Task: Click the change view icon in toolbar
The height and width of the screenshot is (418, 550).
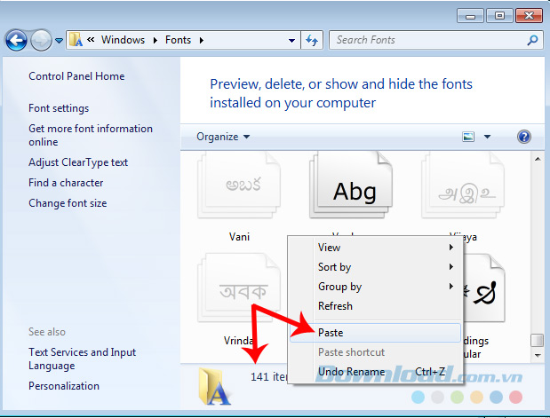Action: coord(468,137)
